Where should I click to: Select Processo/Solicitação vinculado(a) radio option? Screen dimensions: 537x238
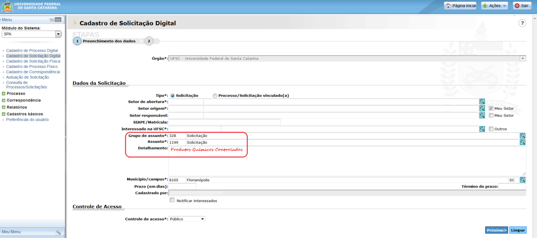tap(215, 96)
